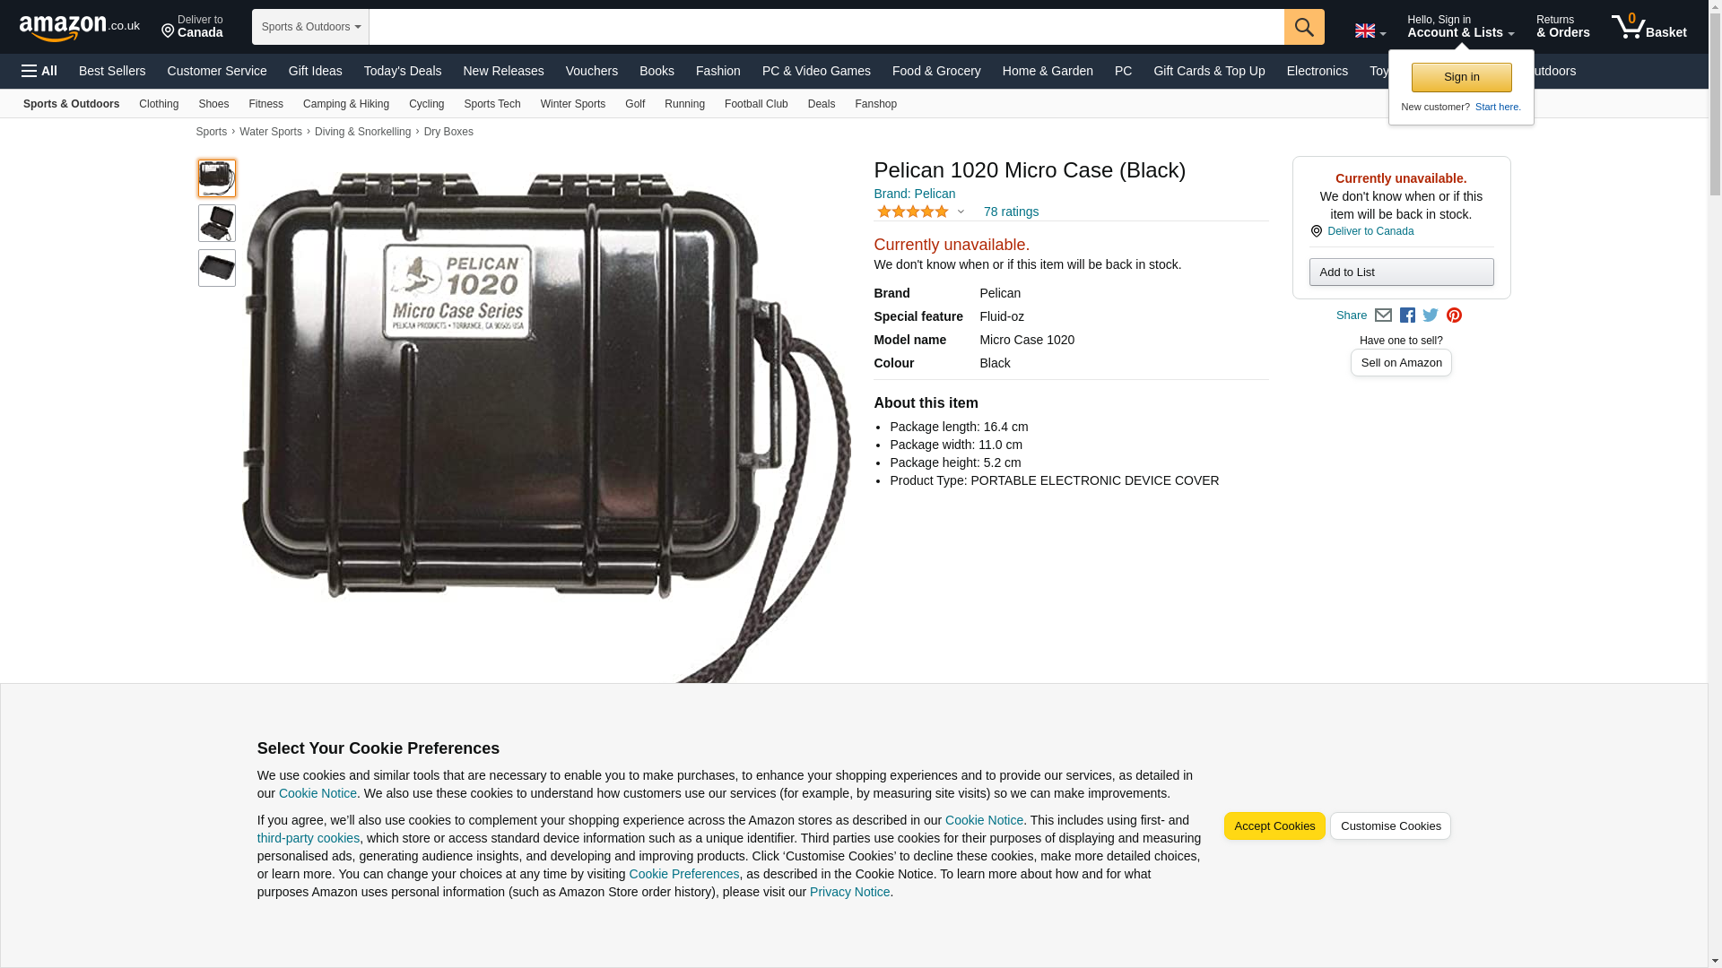Go to Amazon.co.uk home logo
Screen dimensions: 1722x968
(80, 27)
